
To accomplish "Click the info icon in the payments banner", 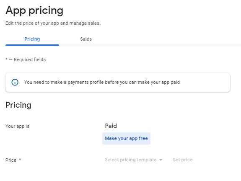I will (15, 83).
